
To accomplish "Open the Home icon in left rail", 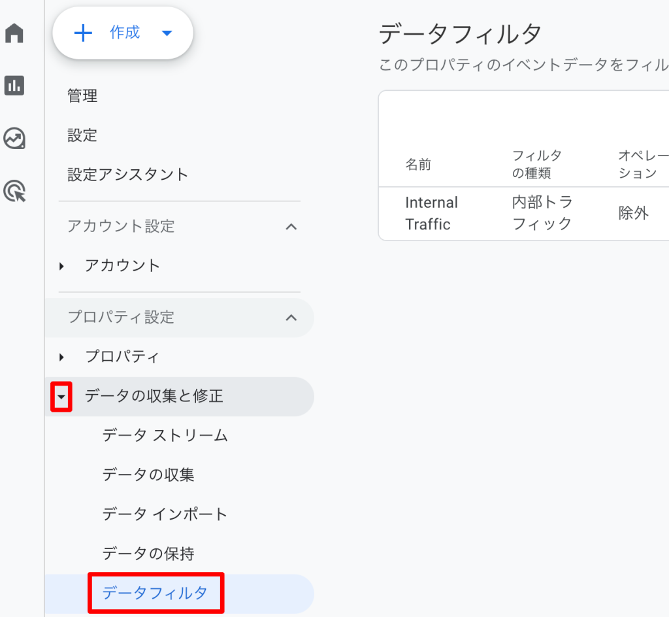I will coord(14,33).
